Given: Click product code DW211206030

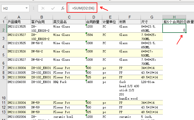Looking at the screenshot, I should click(19, 90).
